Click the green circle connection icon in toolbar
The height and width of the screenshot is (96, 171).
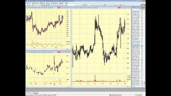33,5
